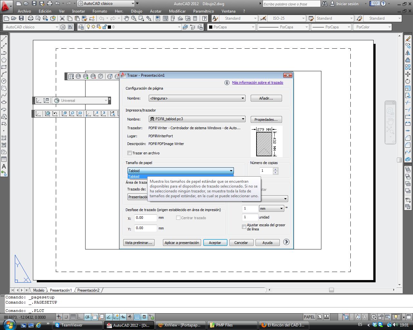Click Aplicar a presentación button
413x330 pixels.
182,243
